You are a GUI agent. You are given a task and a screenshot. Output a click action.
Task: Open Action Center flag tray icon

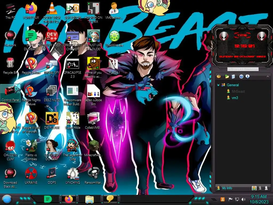pyautogui.click(x=230, y=199)
